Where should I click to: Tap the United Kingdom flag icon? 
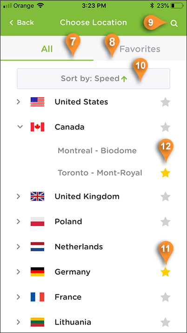(37, 197)
